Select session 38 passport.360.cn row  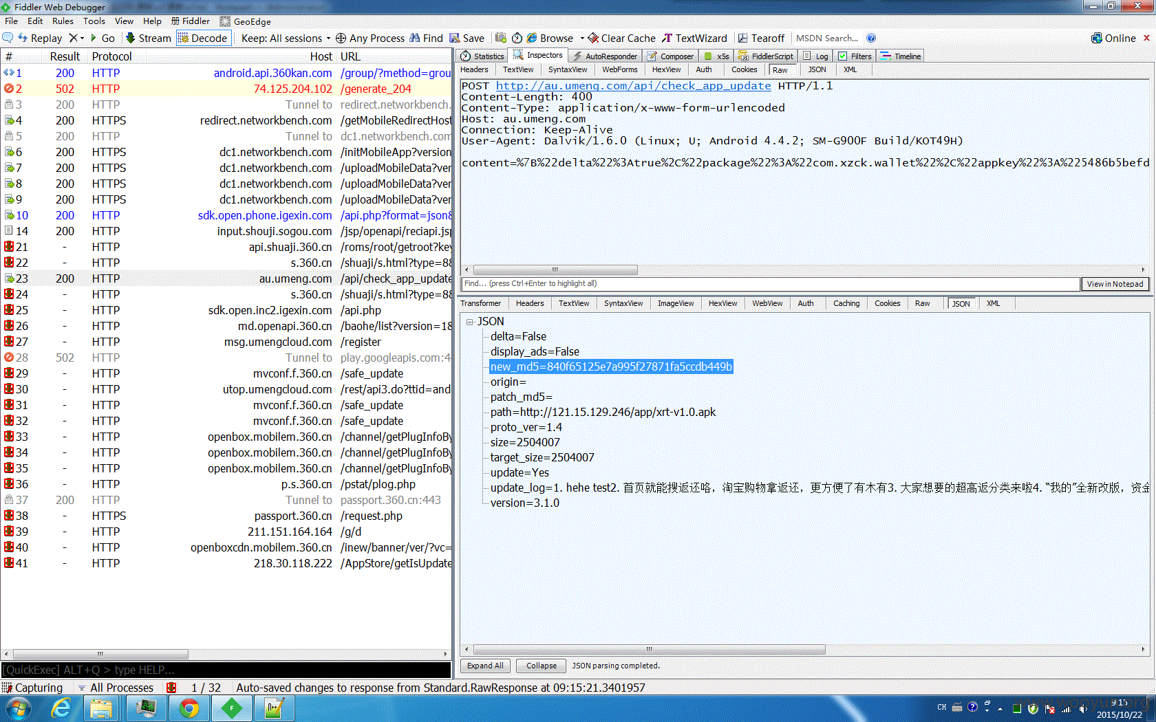[226, 516]
